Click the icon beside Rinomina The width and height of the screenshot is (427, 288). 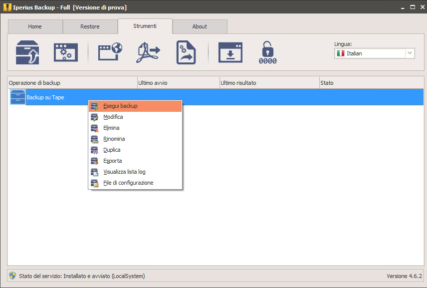tap(94, 139)
